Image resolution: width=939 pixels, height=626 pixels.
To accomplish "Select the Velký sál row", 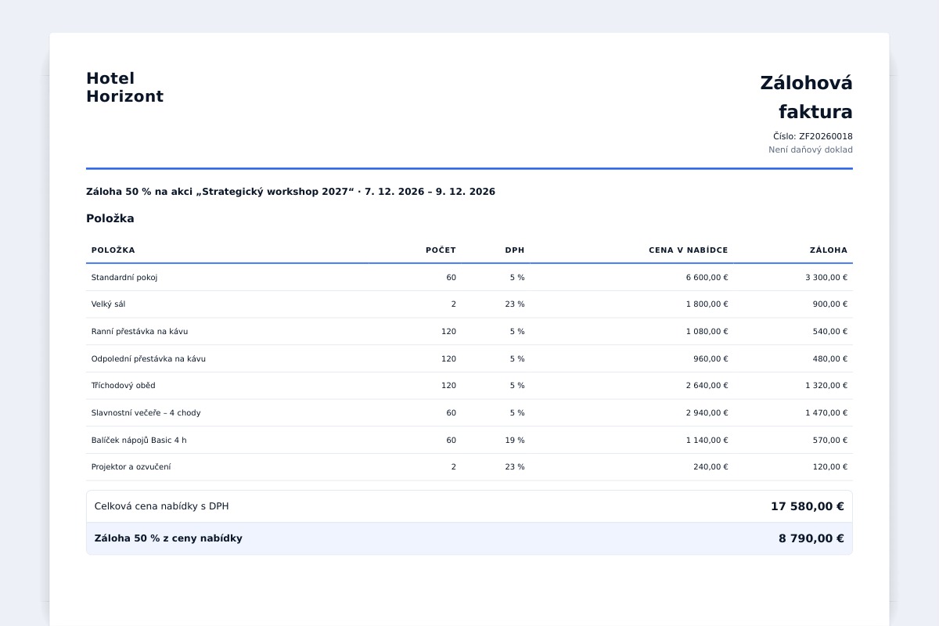I will pos(469,304).
